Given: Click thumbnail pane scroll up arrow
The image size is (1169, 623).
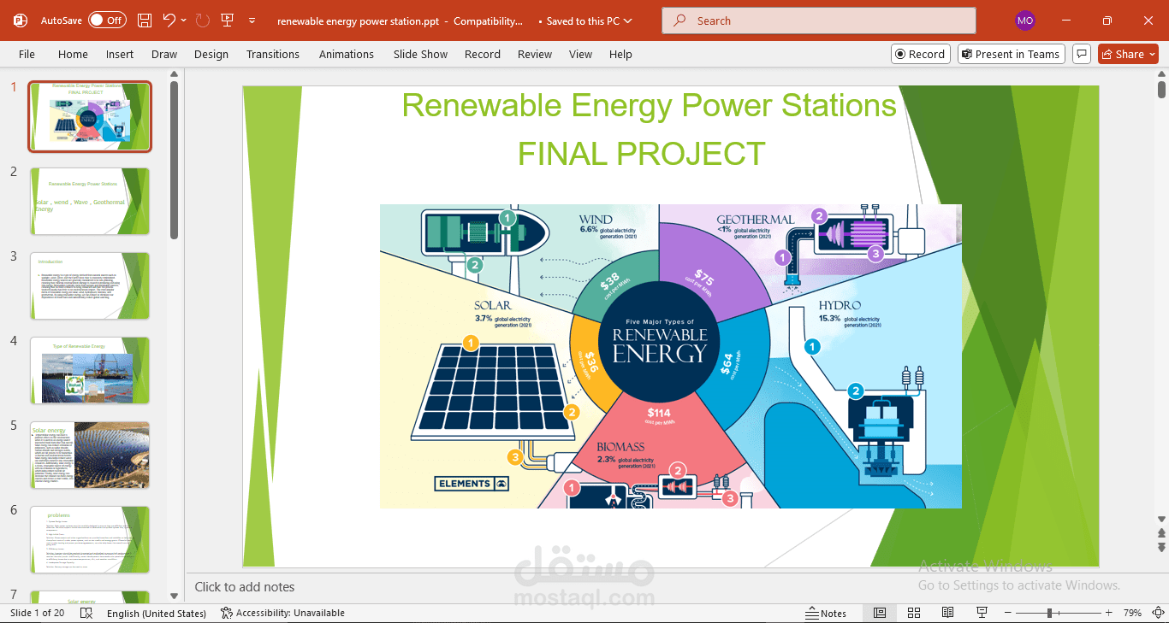Looking at the screenshot, I should click(175, 74).
